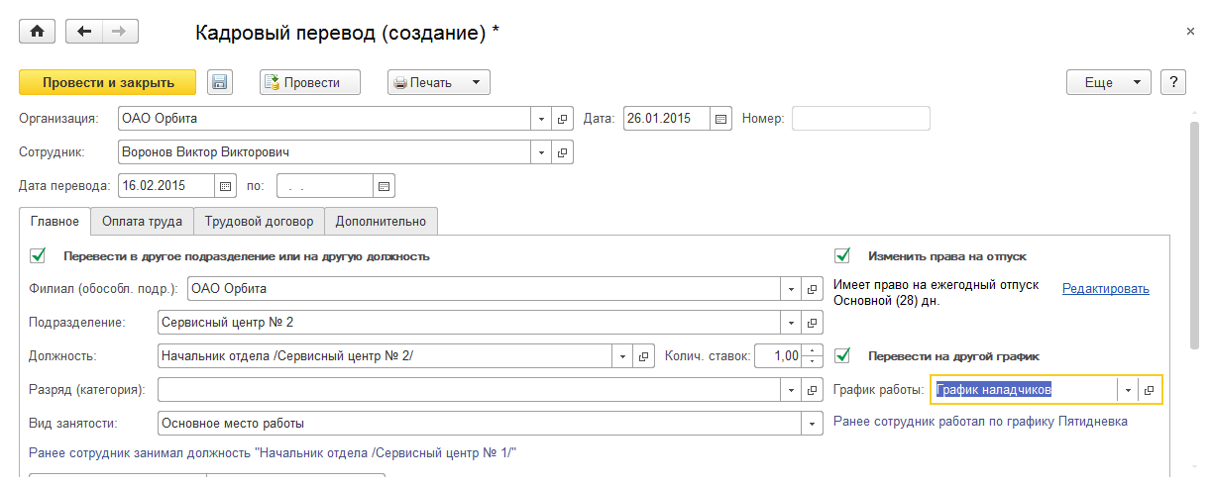Screen dimensions: 1212x486
Task: Click into the Номер input field
Action: pyautogui.click(x=860, y=119)
